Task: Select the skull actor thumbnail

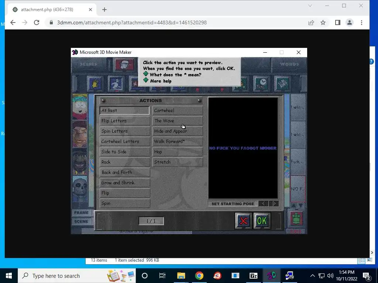Action: tap(80, 189)
